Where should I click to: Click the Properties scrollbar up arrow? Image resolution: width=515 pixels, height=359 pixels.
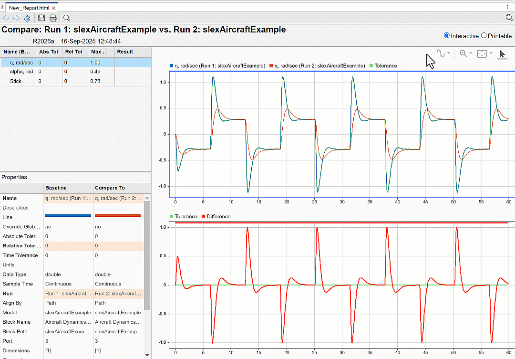pos(147,198)
